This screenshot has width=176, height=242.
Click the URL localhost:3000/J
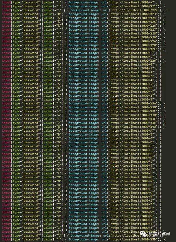click(x=131, y=166)
